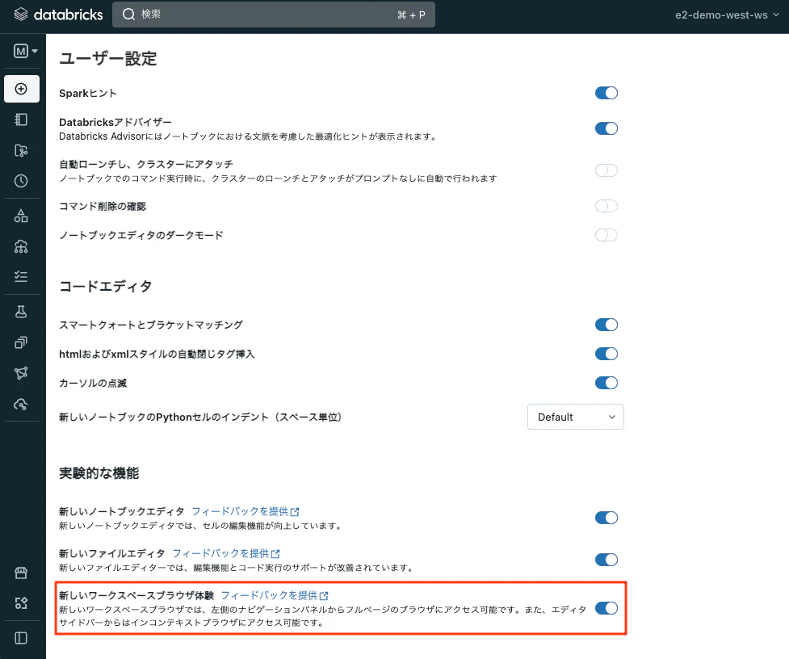Click the 新しいノートブックのPythonセルのインデント label
789x659 pixels.
coord(201,417)
